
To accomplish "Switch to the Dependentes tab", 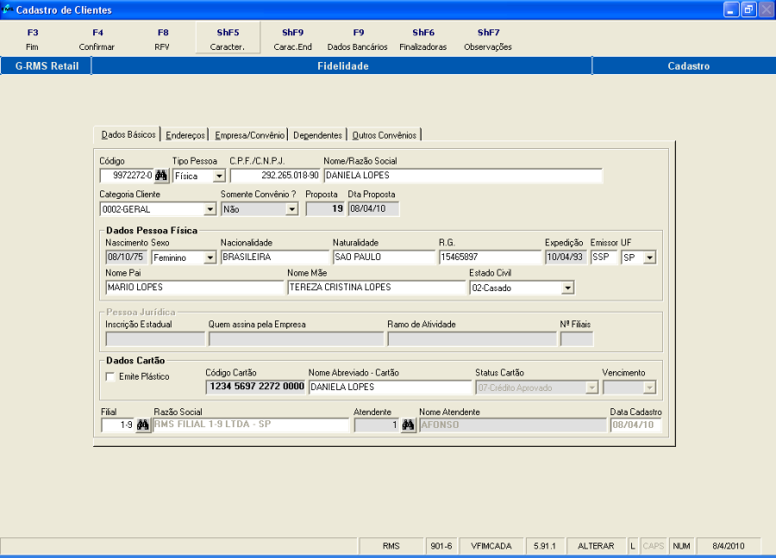I will pos(317,135).
